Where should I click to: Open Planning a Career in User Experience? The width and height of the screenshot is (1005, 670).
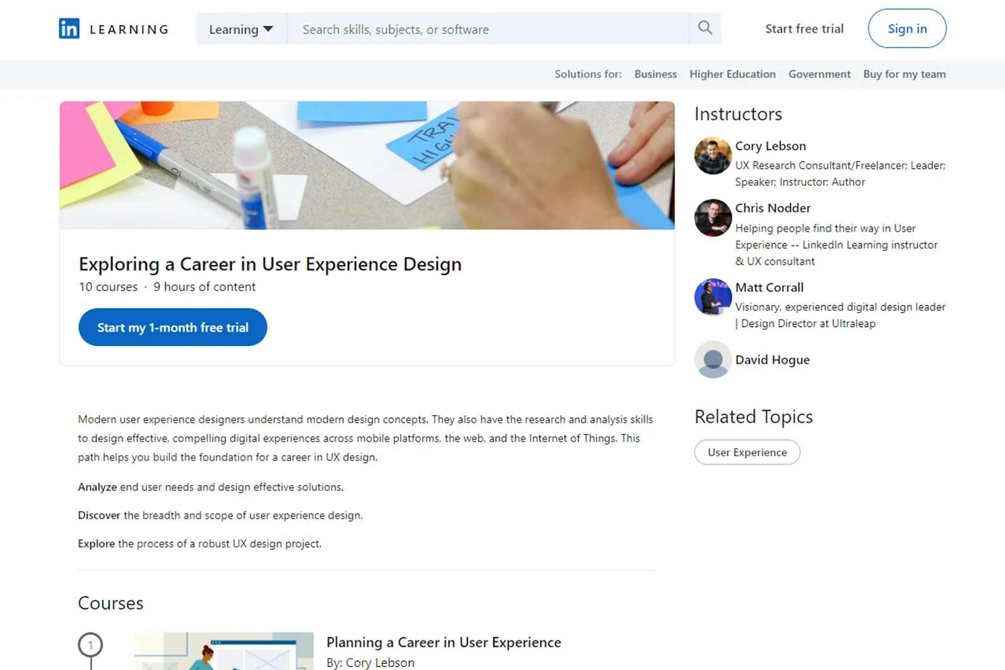coord(443,642)
